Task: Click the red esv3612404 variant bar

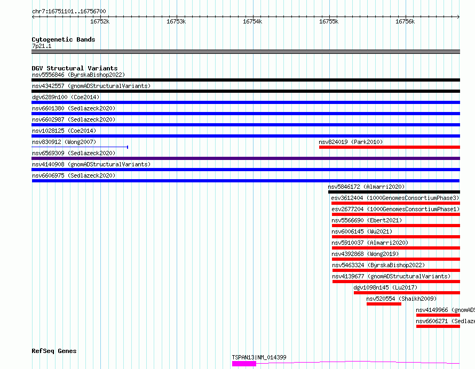Action: (395, 203)
